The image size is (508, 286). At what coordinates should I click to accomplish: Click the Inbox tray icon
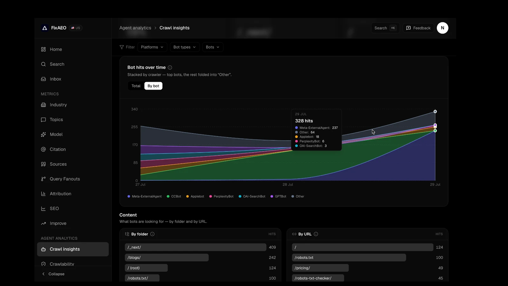pos(43,79)
